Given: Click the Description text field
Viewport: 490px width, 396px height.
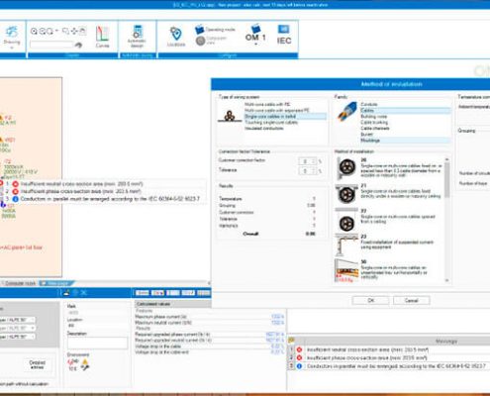Looking at the screenshot, I should click(x=97, y=343).
